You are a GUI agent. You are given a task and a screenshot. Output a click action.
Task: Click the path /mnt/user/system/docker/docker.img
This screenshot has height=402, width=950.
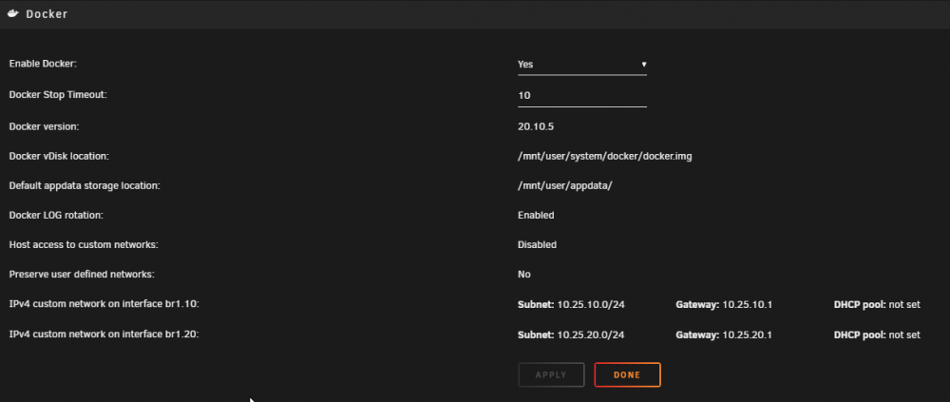604,157
